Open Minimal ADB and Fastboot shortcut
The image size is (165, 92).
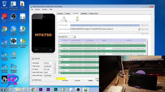(13, 6)
